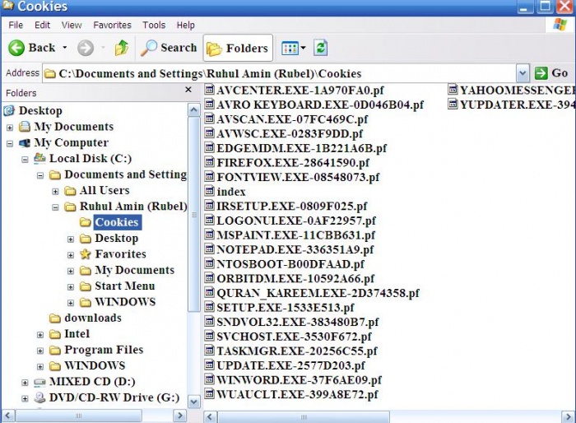The width and height of the screenshot is (576, 423).
Task: Select AVRO KEYBOARD.EXE-0D046B04.pf file
Action: 320,105
